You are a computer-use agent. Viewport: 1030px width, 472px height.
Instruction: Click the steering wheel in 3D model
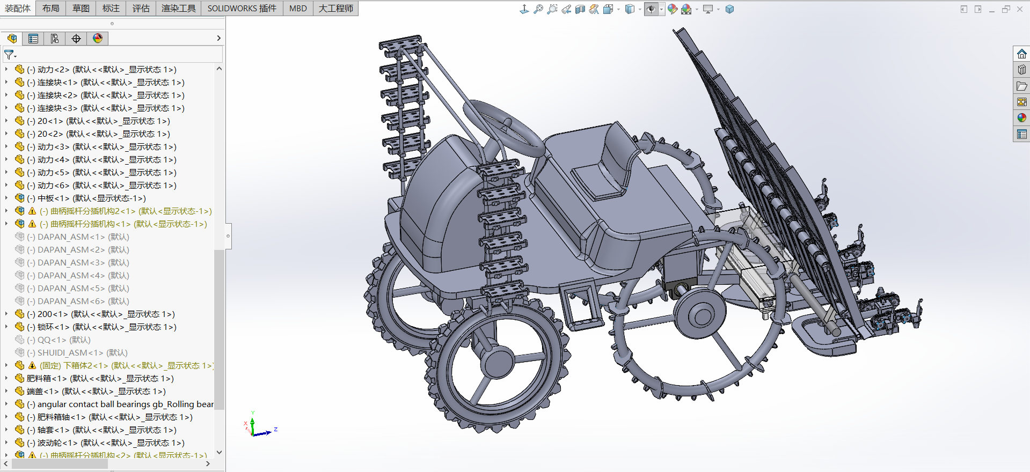(503, 128)
